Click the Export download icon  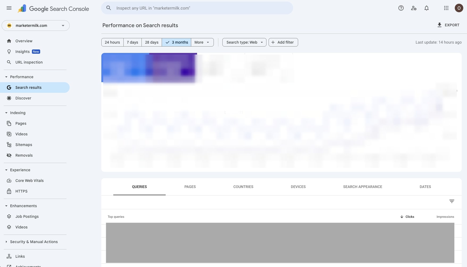click(x=440, y=25)
